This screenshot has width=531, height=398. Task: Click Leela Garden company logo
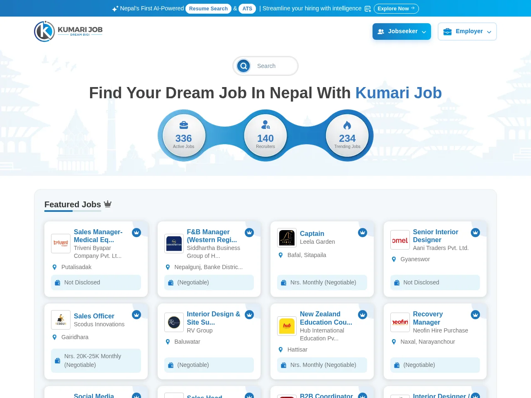click(287, 238)
